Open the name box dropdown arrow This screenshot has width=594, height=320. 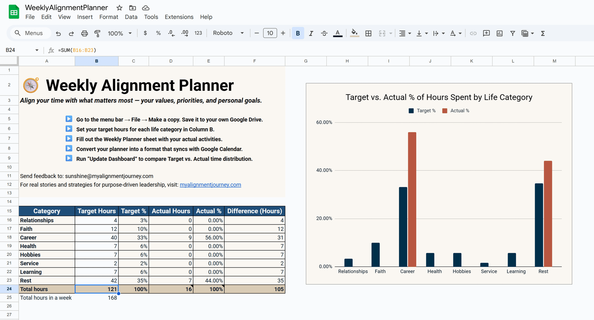(37, 50)
